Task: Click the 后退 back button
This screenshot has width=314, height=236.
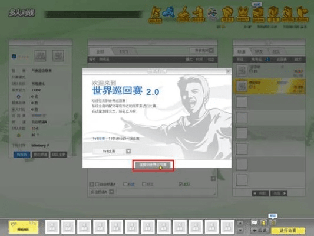Action: (260, 231)
